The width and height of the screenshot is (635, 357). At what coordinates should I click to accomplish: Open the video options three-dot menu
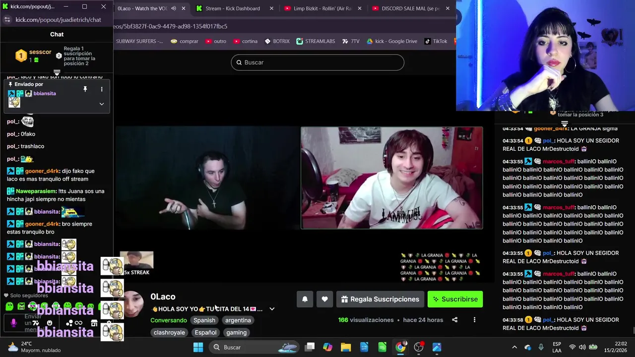click(474, 320)
